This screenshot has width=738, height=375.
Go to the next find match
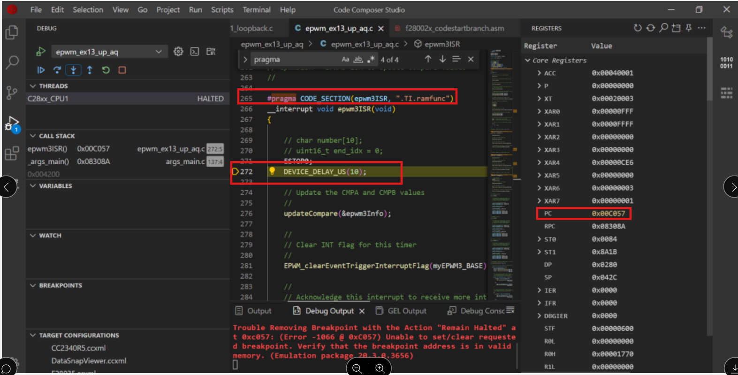[x=442, y=59]
